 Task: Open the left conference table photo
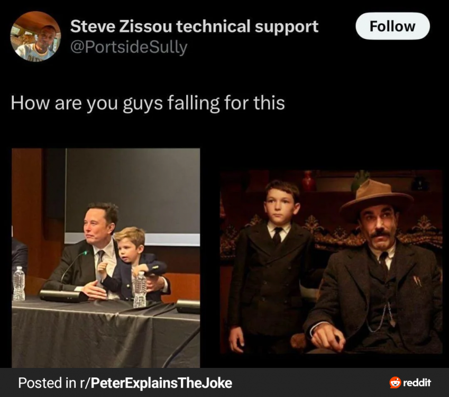pyautogui.click(x=106, y=258)
